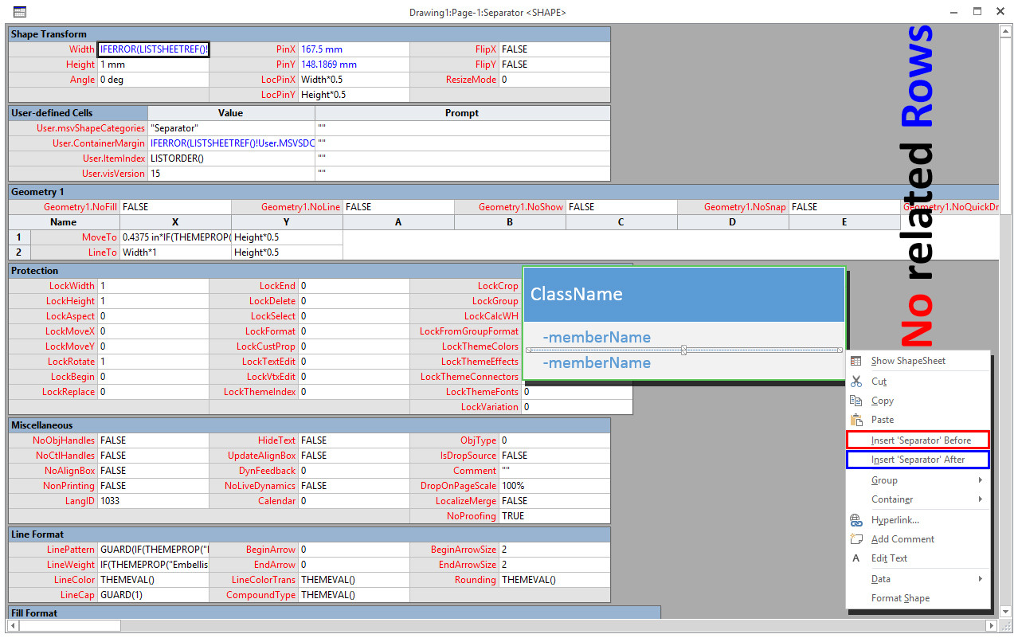Click the Height cell '1 mm'
This screenshot has width=1018, height=638.
[153, 65]
